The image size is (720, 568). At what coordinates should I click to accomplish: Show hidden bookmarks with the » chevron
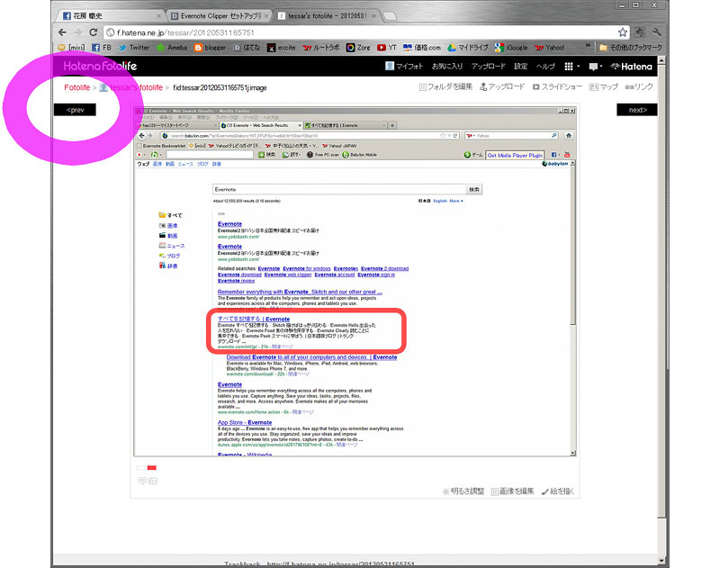(588, 47)
